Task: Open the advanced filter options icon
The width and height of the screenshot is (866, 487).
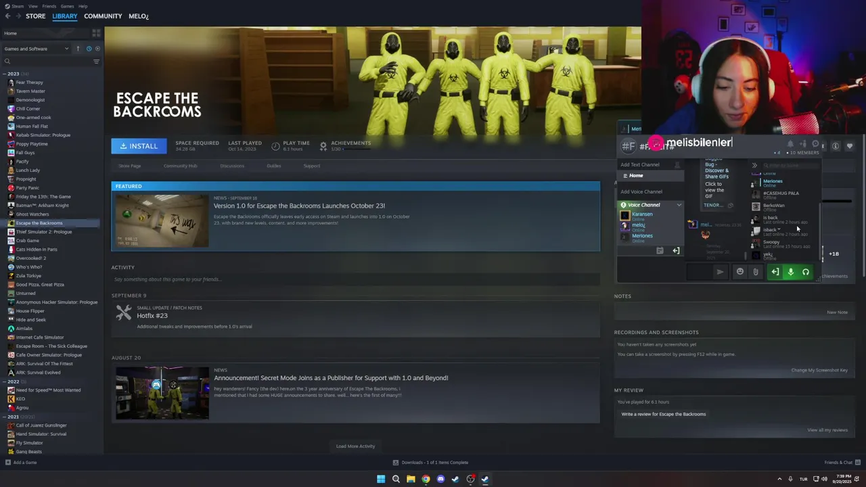Action: click(x=96, y=62)
